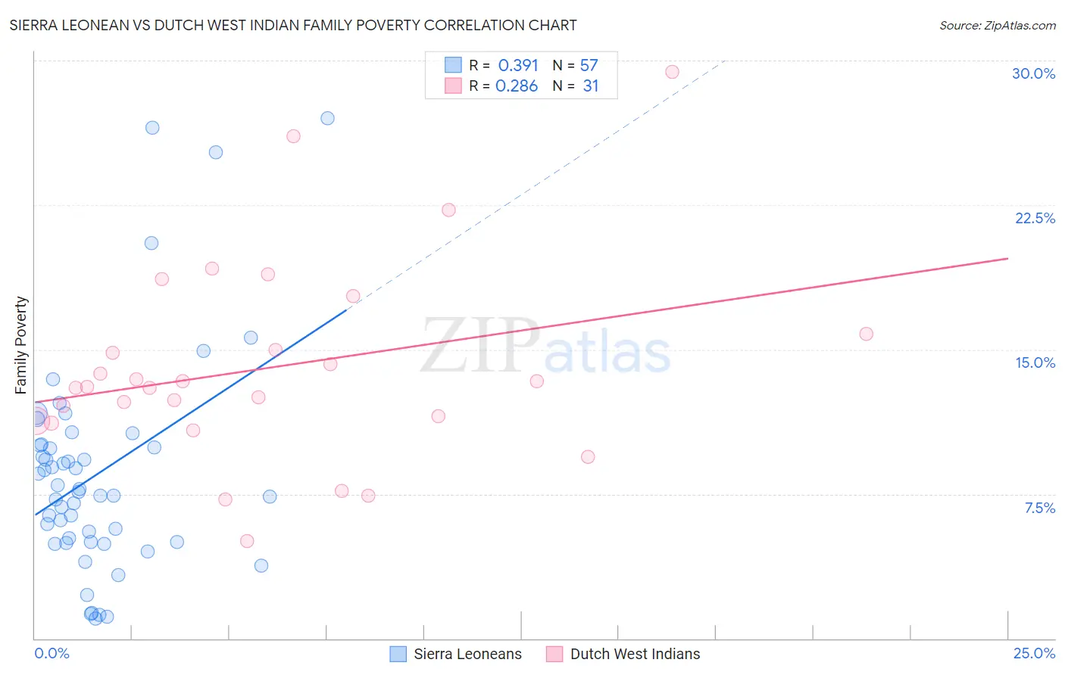Image resolution: width=1065 pixels, height=675 pixels.
Task: Select the Sierra Leoneans legend label
Action: [x=467, y=654]
